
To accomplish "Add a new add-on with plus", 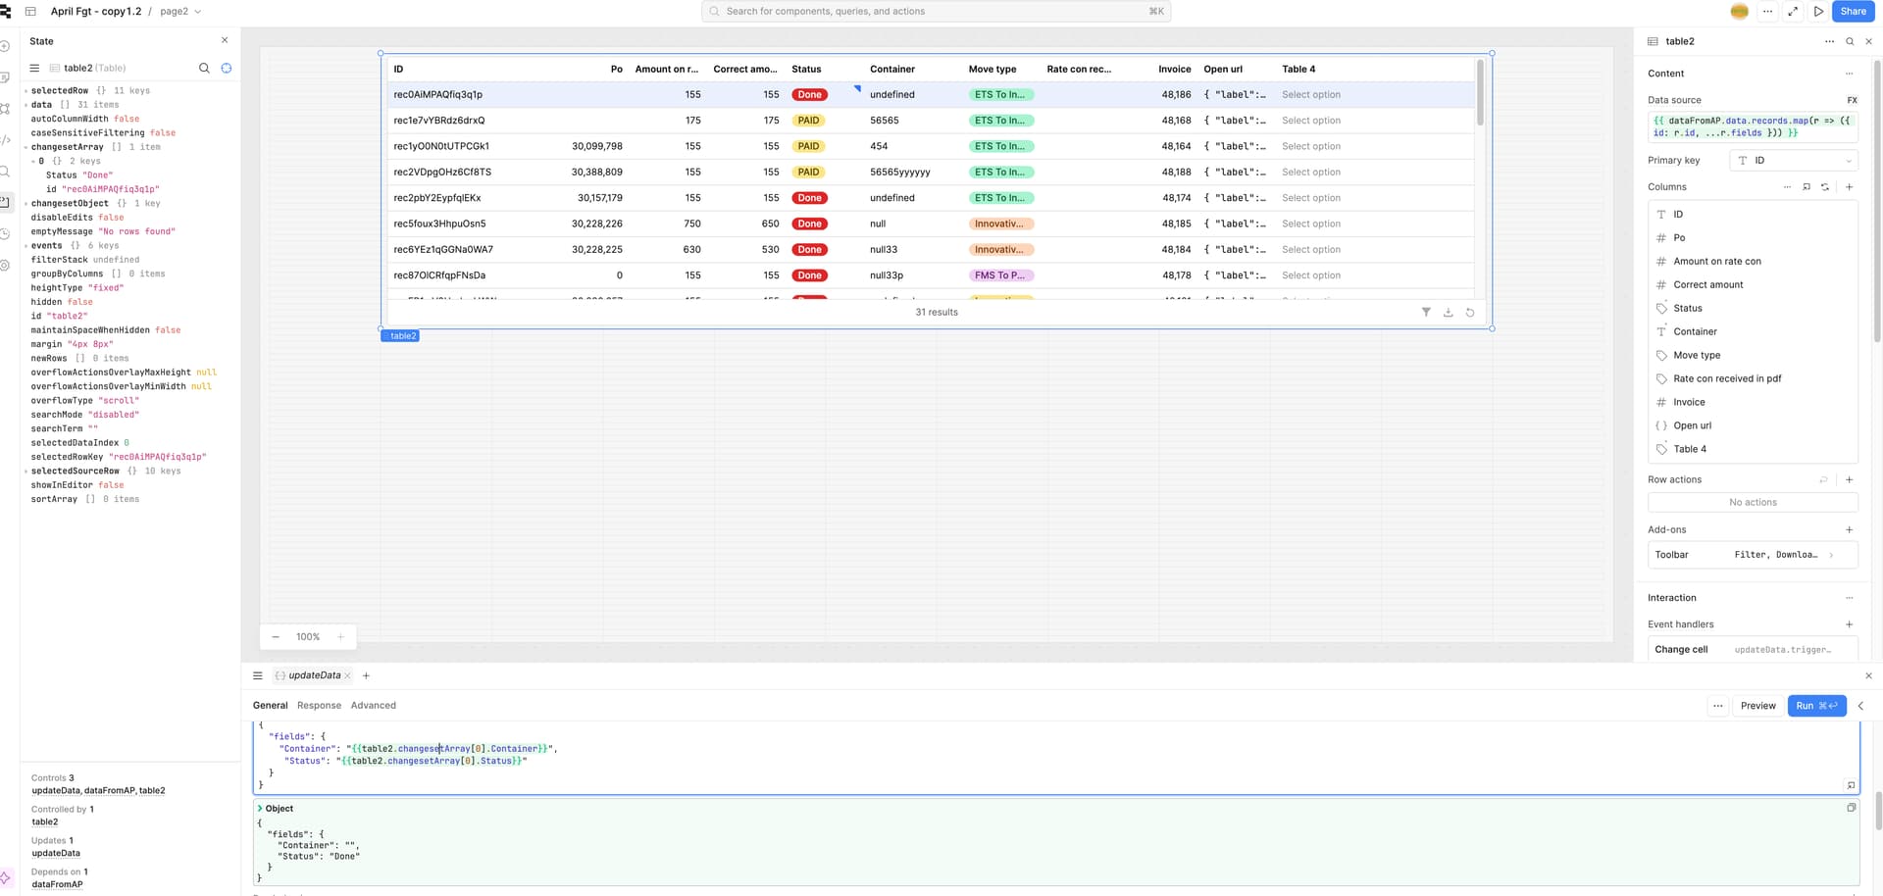I will tap(1850, 529).
